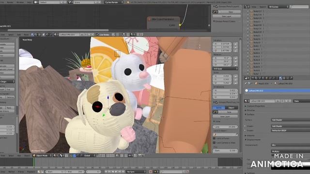Expand the Preview panel

(x=250, y=110)
